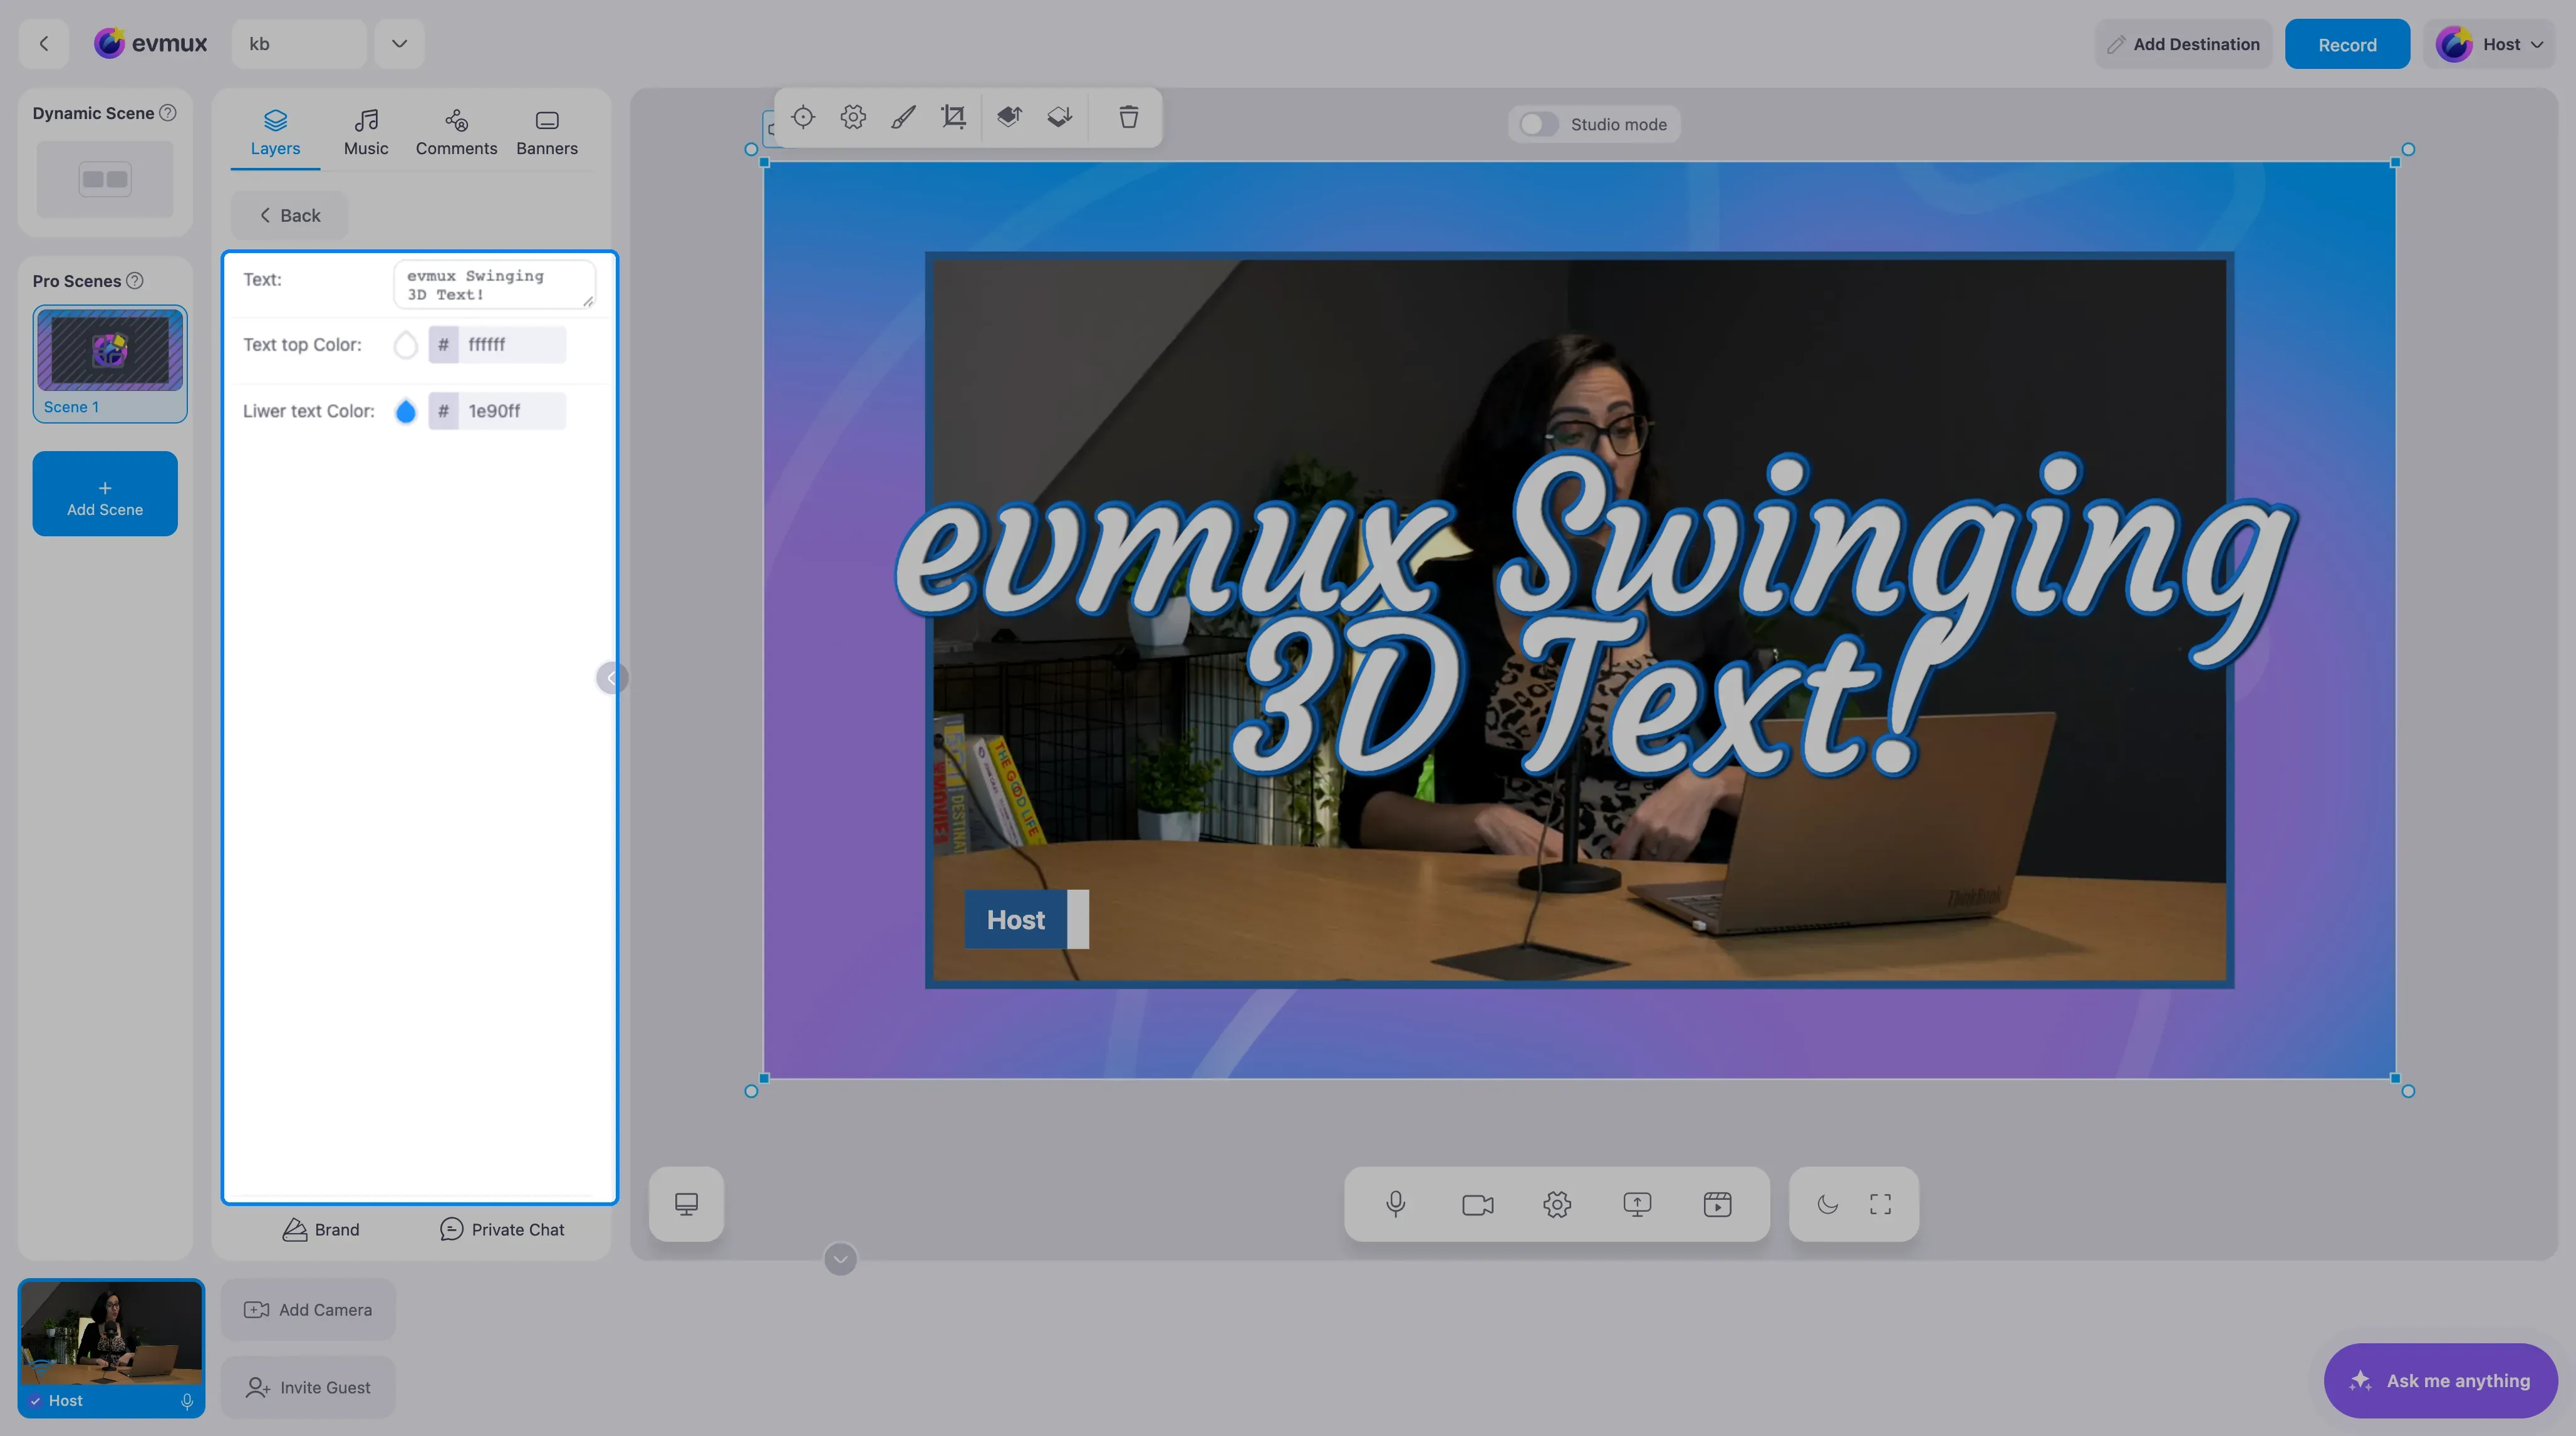Click Add Destination button
2576x1436 pixels.
pyautogui.click(x=2184, y=44)
